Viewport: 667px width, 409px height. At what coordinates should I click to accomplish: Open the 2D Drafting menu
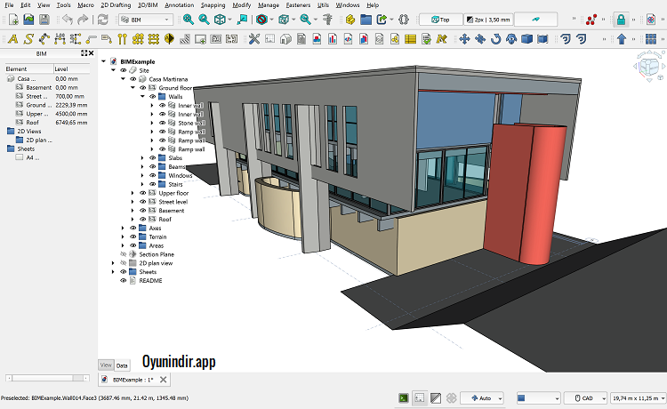[x=116, y=5]
